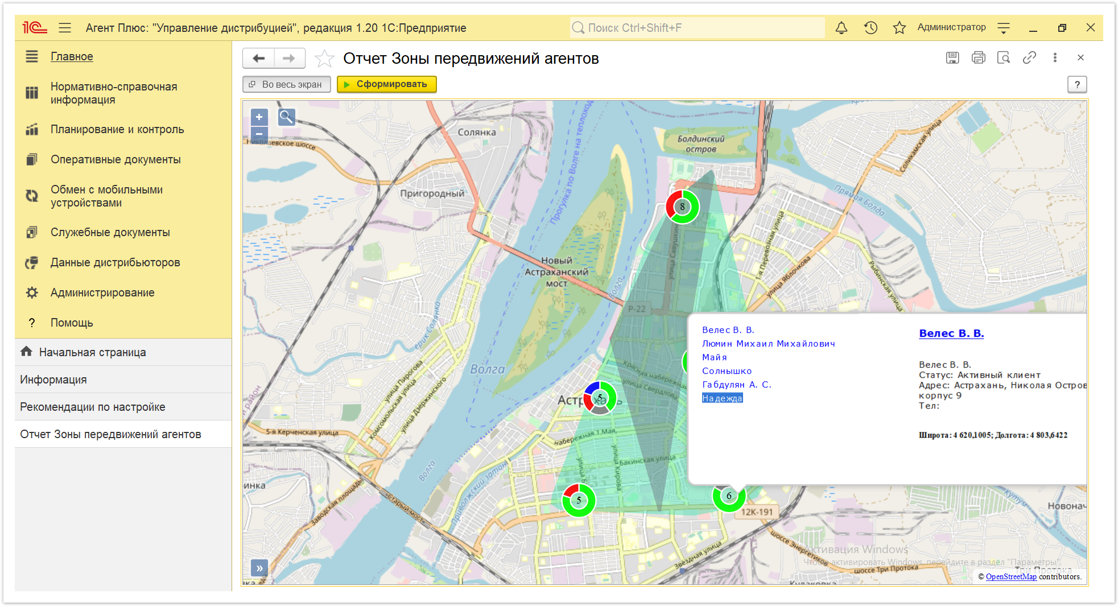
Task: Open the OpenStreetMap attribution link
Action: (1011, 576)
